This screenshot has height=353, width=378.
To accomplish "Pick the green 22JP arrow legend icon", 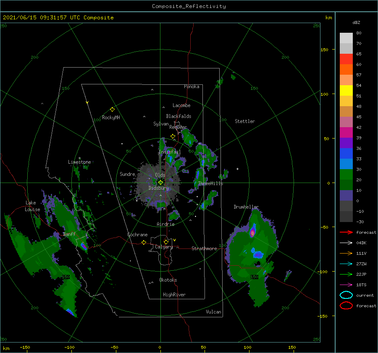I will point(346,274).
